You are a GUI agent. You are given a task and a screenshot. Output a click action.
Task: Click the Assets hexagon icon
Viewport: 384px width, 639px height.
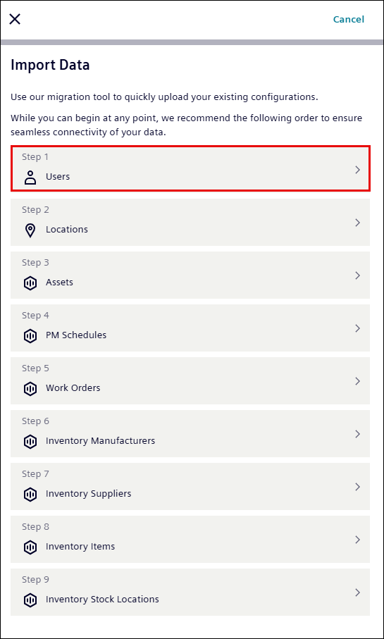[30, 283]
